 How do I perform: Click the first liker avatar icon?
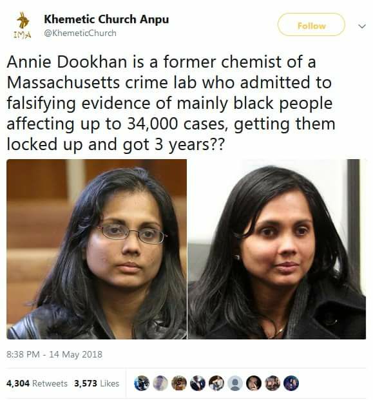point(142,383)
